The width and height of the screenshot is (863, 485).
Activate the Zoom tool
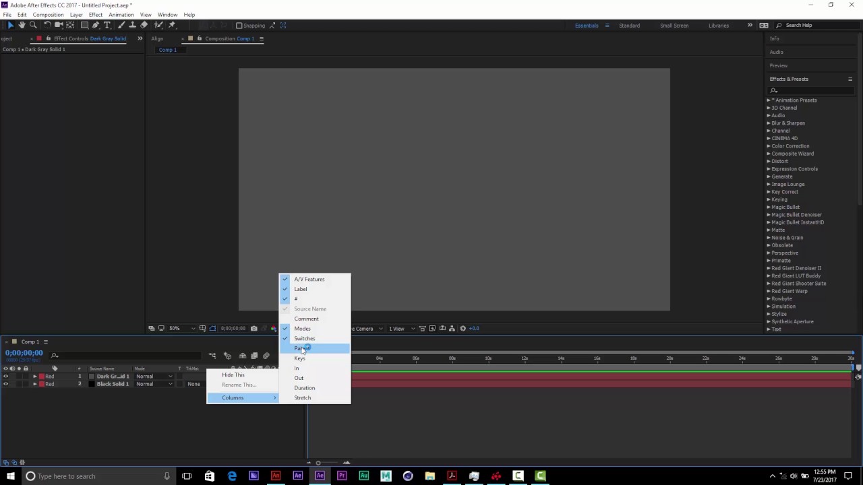point(32,25)
